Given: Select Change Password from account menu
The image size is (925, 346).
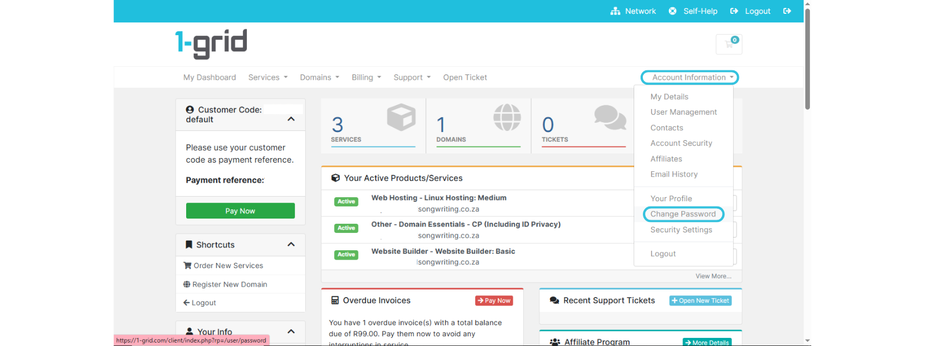Looking at the screenshot, I should pos(683,214).
